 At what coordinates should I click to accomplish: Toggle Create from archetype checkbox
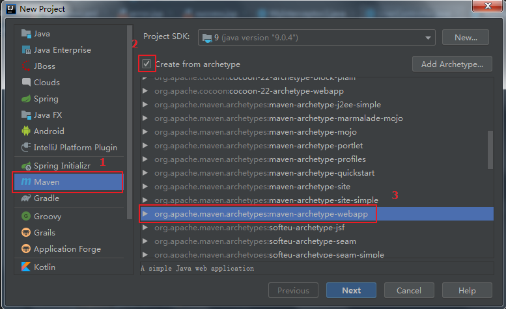(147, 64)
